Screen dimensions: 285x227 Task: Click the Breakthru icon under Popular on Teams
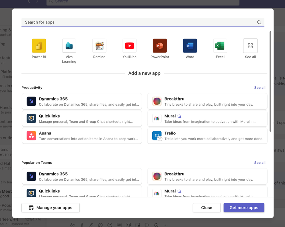click(157, 176)
